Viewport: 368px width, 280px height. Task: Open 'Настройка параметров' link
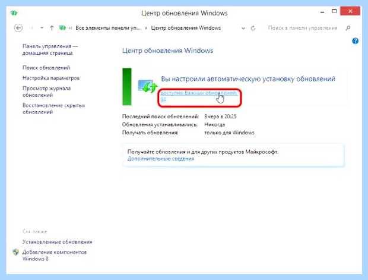51,78
